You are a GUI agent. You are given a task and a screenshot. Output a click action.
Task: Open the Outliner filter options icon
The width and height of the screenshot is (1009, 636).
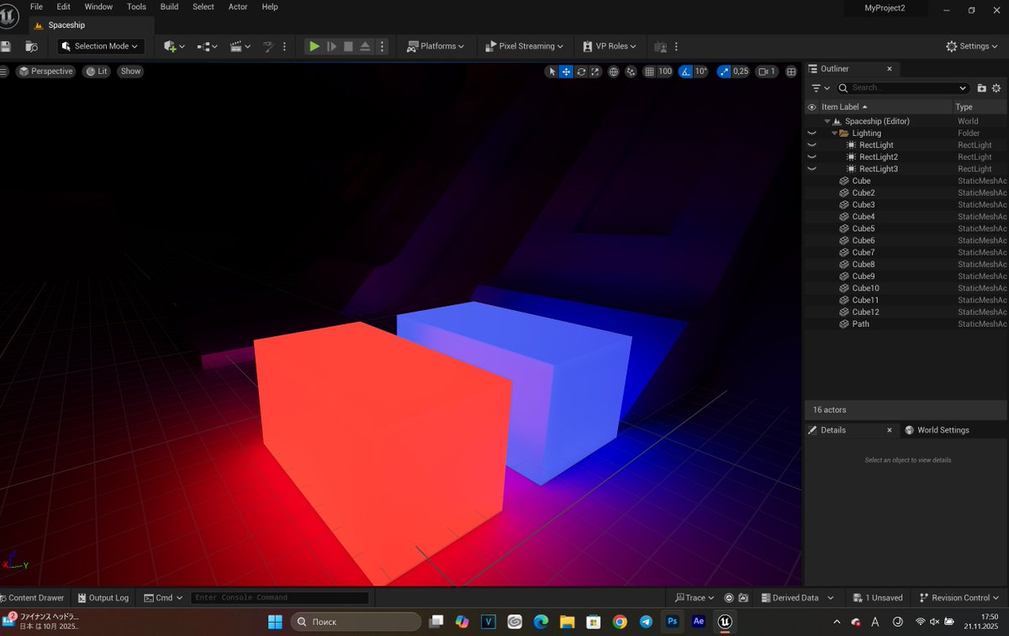pos(820,88)
